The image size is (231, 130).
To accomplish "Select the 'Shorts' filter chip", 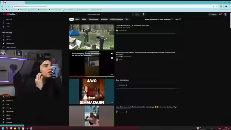I will [77, 19].
